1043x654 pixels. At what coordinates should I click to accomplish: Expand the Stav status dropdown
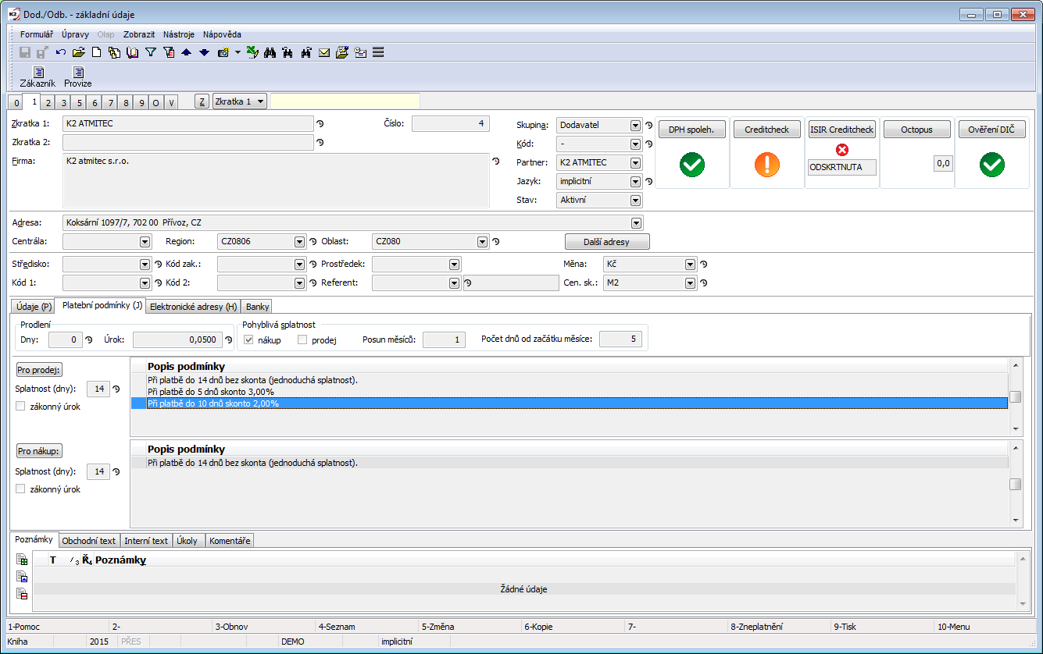point(634,201)
